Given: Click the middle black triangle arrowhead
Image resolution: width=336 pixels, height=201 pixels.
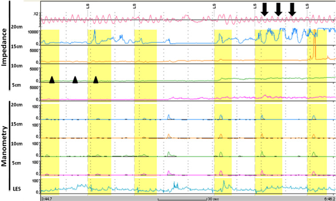Looking at the screenshot, I should [75, 80].
